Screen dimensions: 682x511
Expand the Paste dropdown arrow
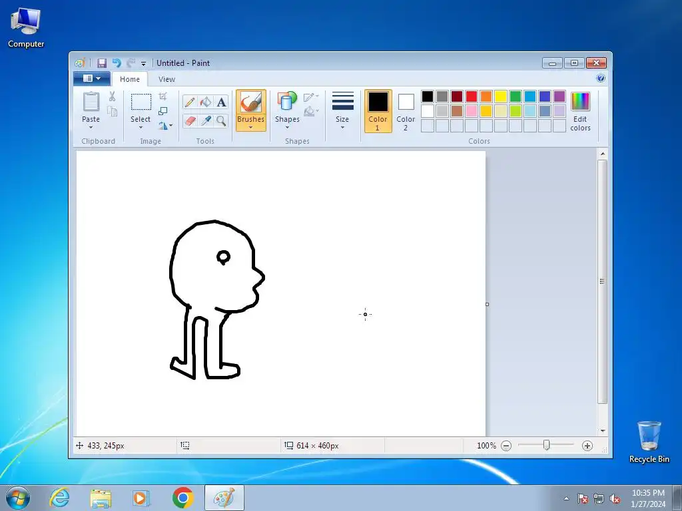pos(91,127)
